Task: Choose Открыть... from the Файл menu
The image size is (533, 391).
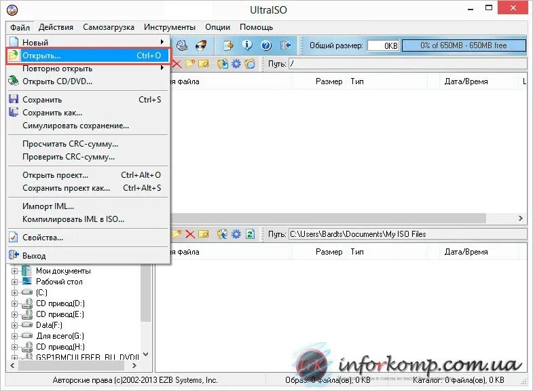Action: coord(88,56)
